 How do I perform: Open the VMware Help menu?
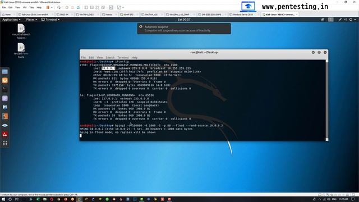(39, 7)
